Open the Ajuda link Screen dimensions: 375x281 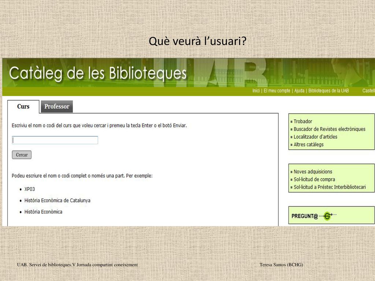pyautogui.click(x=299, y=91)
